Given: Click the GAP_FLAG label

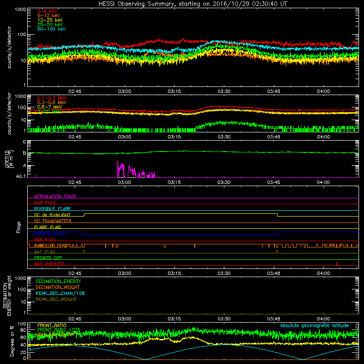Looking at the screenshot, I should [45, 202].
